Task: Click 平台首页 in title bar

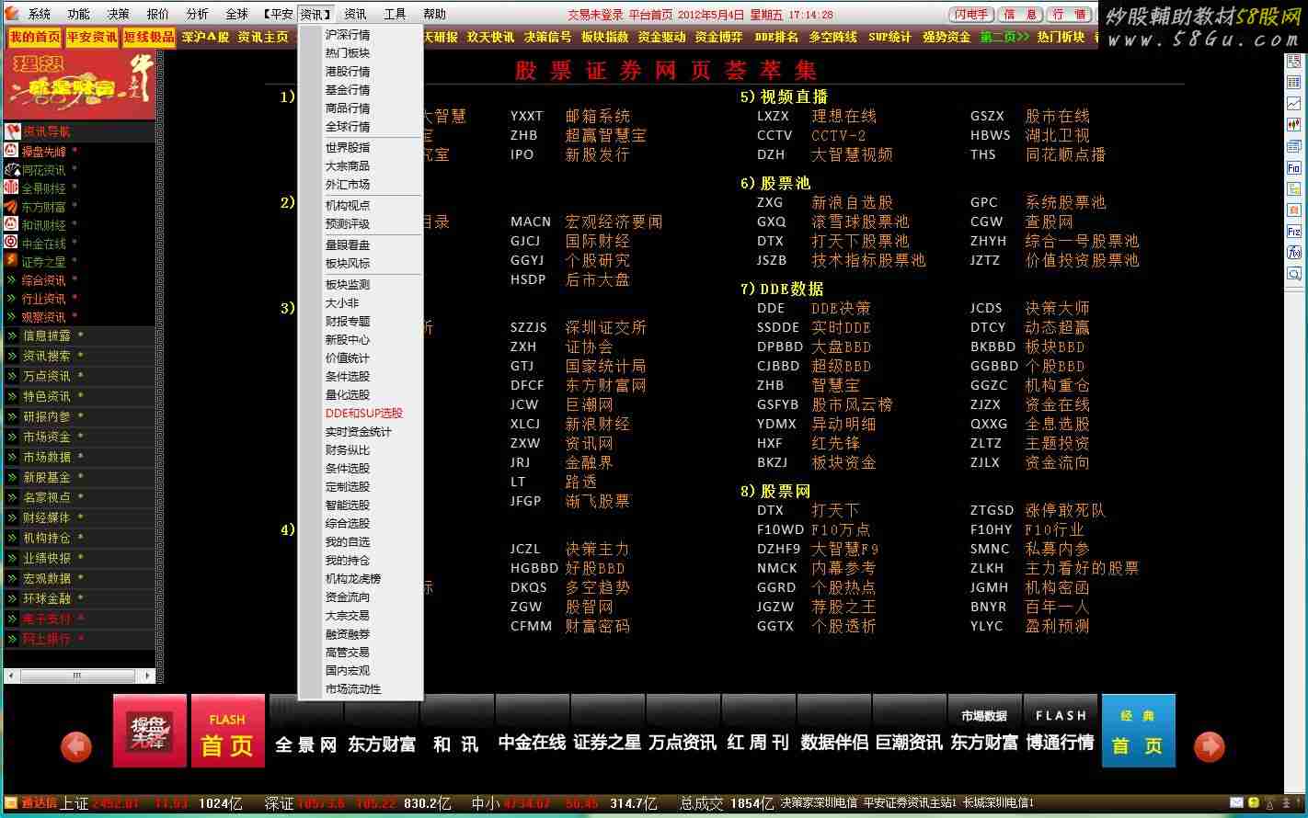Action: (650, 15)
